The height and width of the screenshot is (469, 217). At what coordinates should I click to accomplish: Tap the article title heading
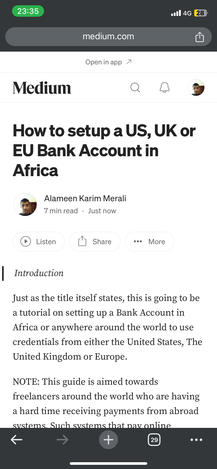click(104, 150)
